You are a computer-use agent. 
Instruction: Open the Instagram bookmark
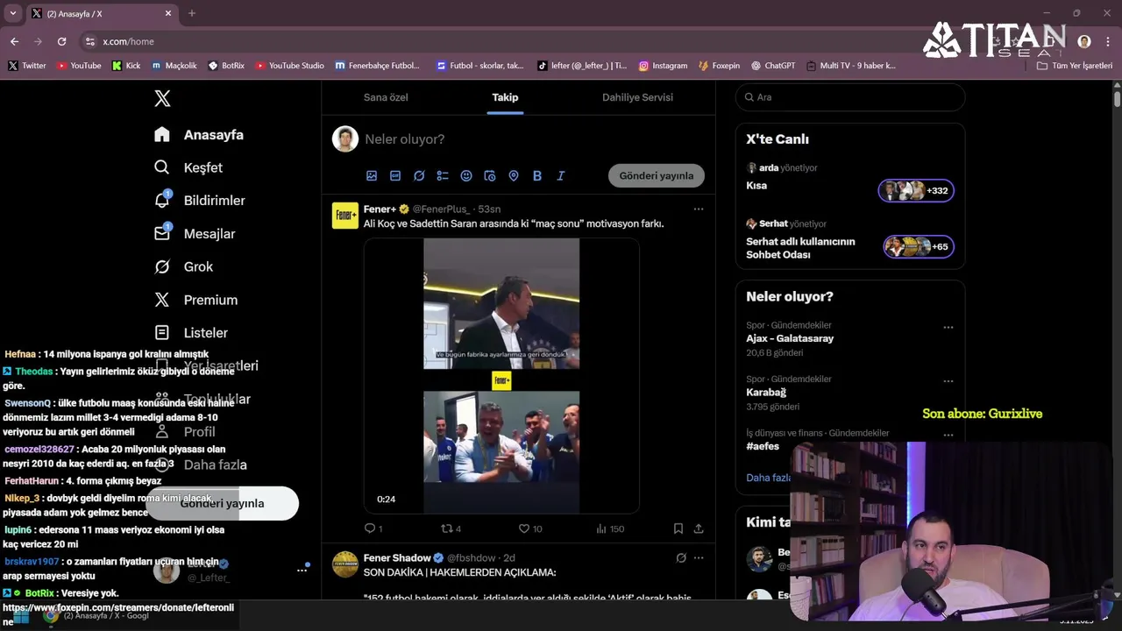pos(663,66)
